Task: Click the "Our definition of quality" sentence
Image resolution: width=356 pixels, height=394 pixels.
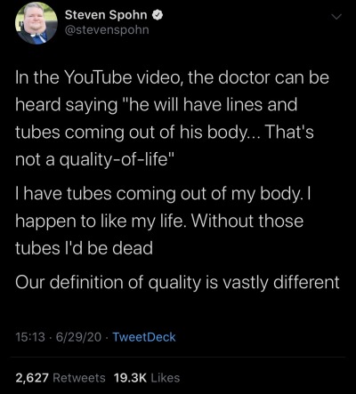Action: pos(177,283)
